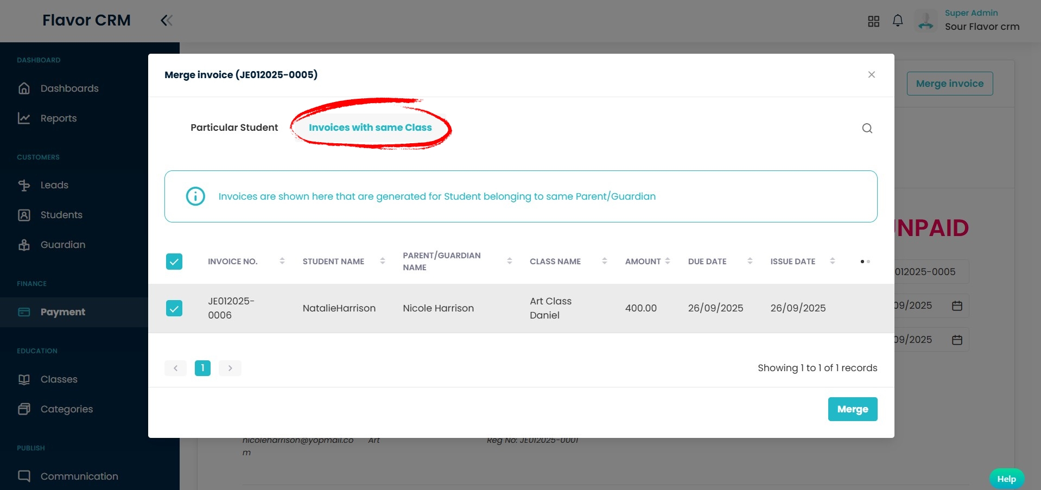Go to Leads in the sidebar
Image resolution: width=1041 pixels, height=490 pixels.
(54, 185)
